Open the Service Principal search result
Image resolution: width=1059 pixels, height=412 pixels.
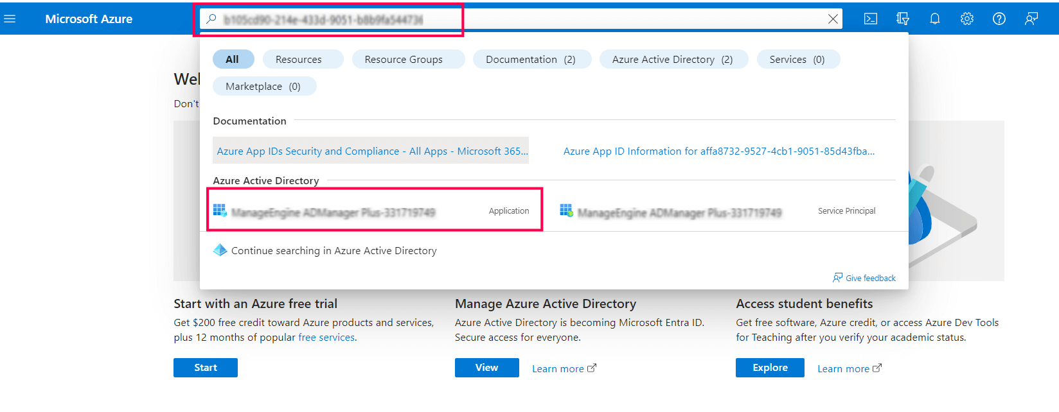[x=716, y=211]
